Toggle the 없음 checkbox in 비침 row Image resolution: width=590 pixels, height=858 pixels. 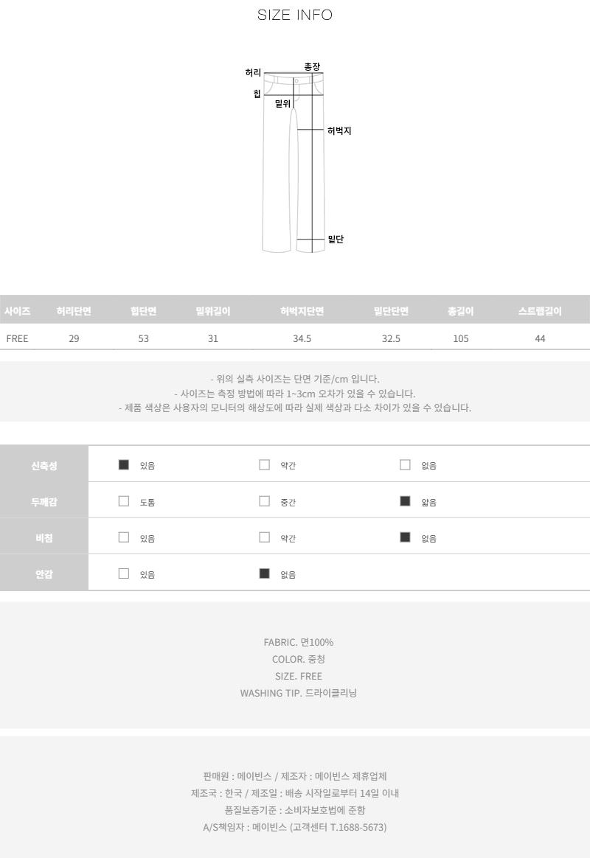click(405, 537)
